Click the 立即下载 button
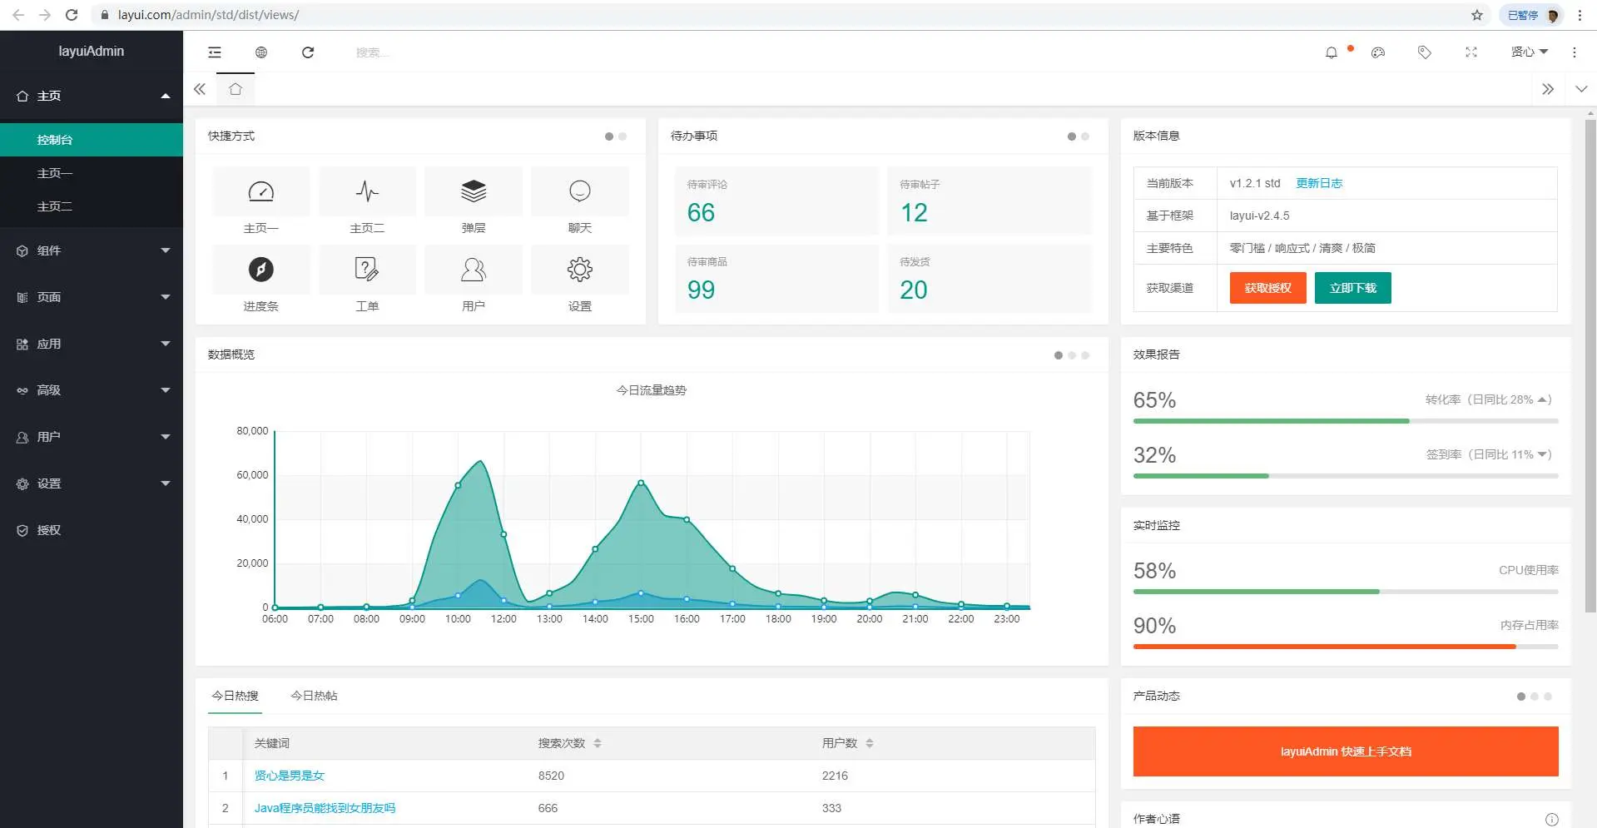This screenshot has width=1597, height=828. pyautogui.click(x=1353, y=288)
